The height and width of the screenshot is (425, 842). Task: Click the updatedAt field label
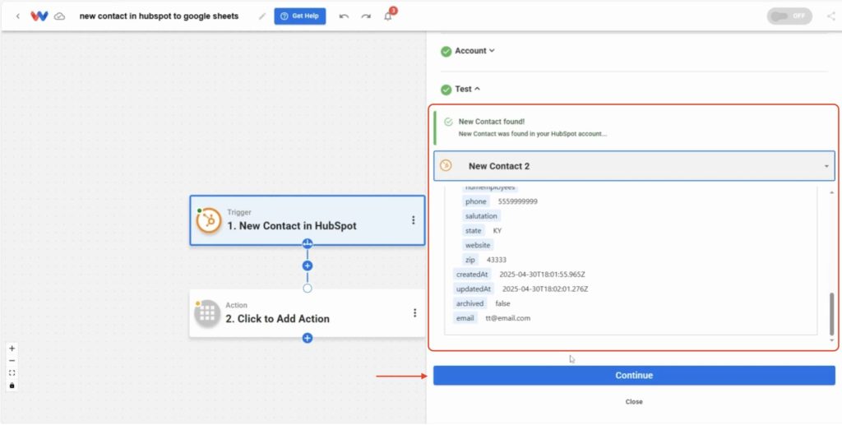(474, 289)
